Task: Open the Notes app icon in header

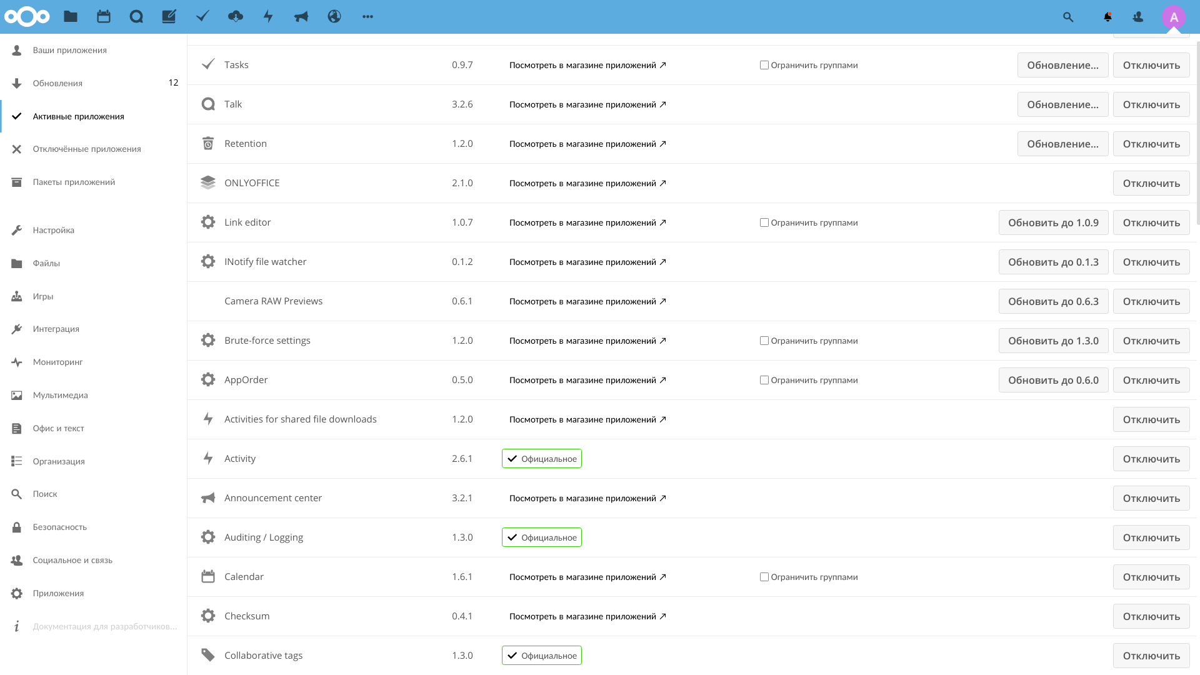Action: pos(169,17)
